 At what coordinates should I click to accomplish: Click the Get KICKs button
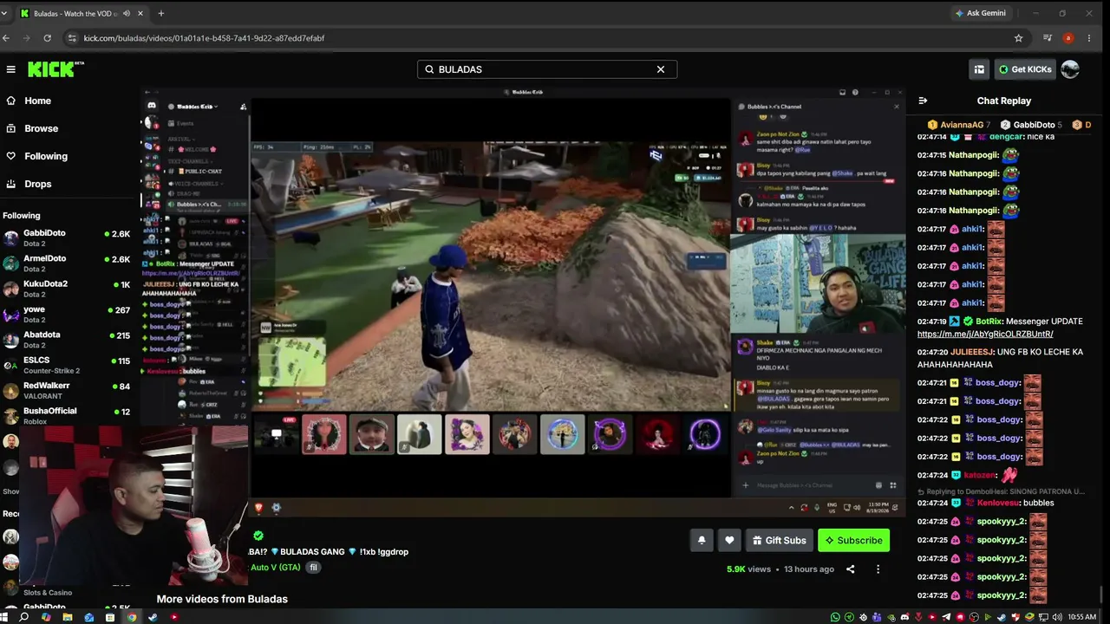[x=1024, y=69]
